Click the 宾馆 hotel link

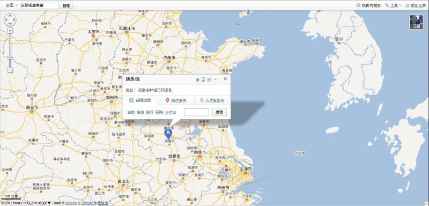coord(131,113)
